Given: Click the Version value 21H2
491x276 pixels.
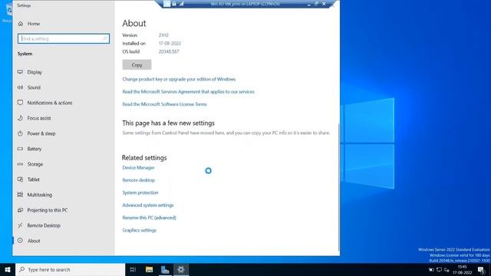Looking at the screenshot, I should [x=163, y=35].
